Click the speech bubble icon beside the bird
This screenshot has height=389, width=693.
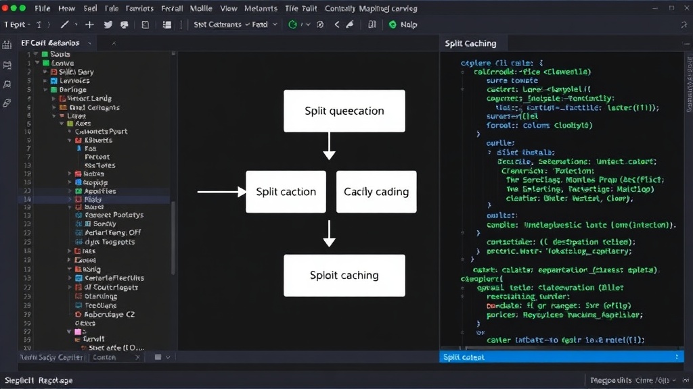point(125,25)
